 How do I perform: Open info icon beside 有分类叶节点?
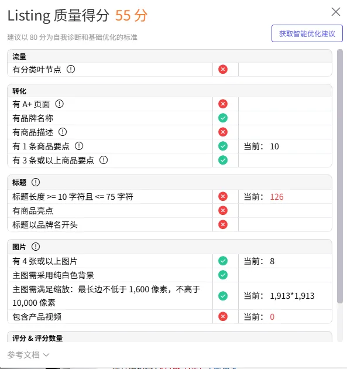click(71, 69)
